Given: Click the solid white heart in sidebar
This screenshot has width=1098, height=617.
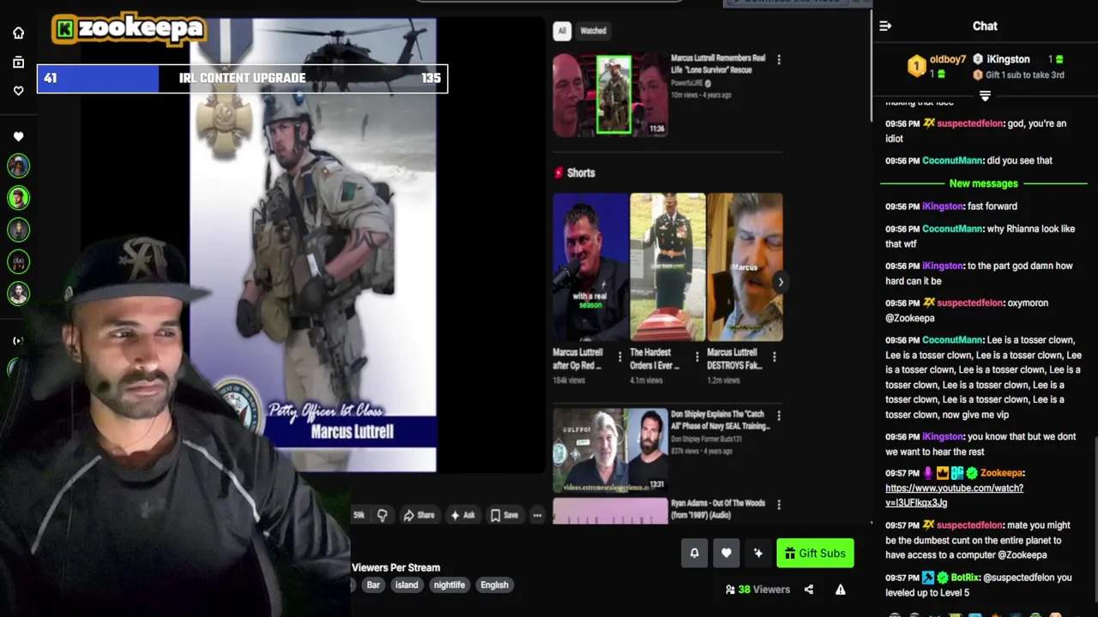Looking at the screenshot, I should click(x=18, y=136).
